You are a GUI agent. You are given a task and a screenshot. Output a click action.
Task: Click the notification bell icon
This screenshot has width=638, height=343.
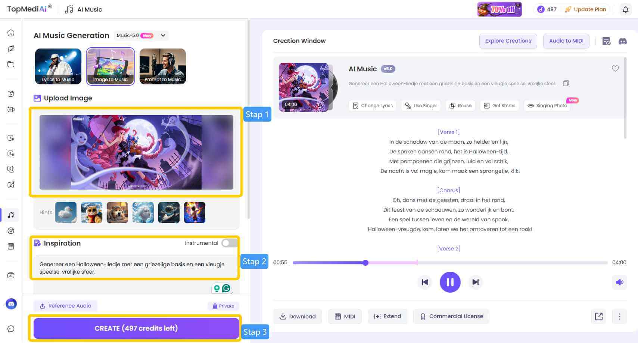[625, 9]
